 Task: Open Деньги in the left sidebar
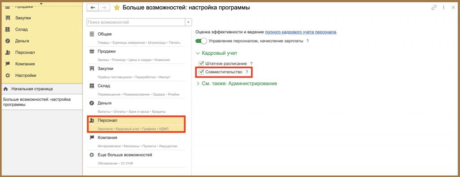(x=22, y=41)
